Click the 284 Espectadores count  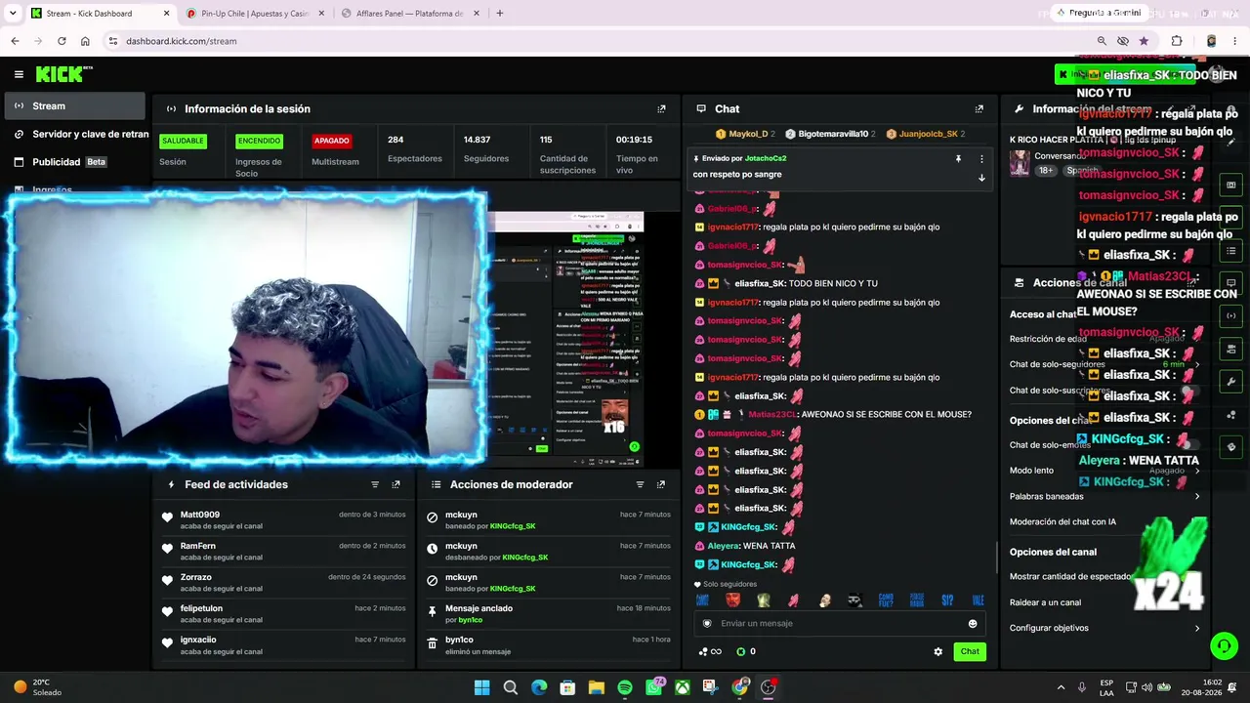tap(396, 140)
